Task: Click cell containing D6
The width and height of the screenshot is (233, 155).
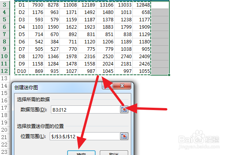Action: pyautogui.click(x=22, y=42)
